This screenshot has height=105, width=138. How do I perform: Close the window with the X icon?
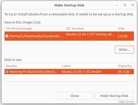coord(133,5)
